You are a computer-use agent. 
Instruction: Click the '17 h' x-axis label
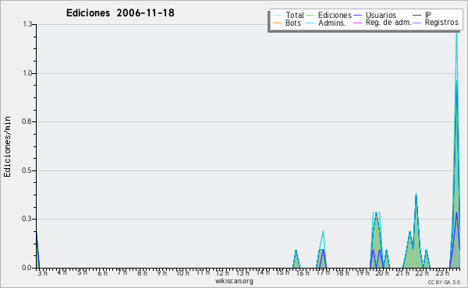(x=323, y=272)
